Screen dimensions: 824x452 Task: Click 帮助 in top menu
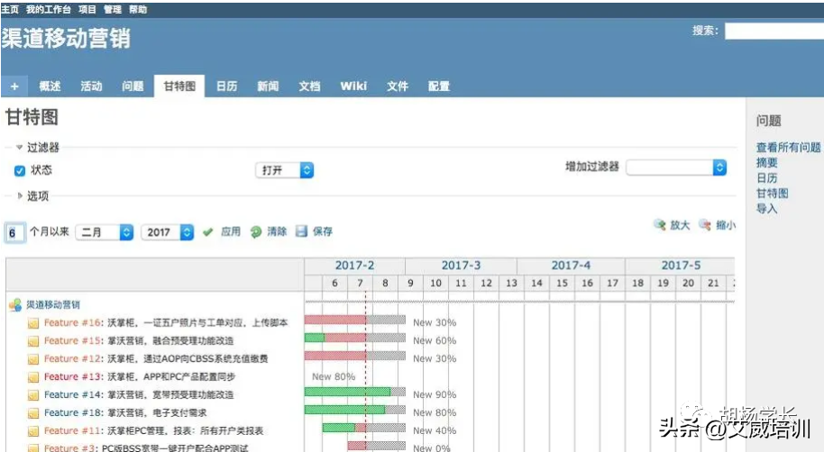click(138, 9)
